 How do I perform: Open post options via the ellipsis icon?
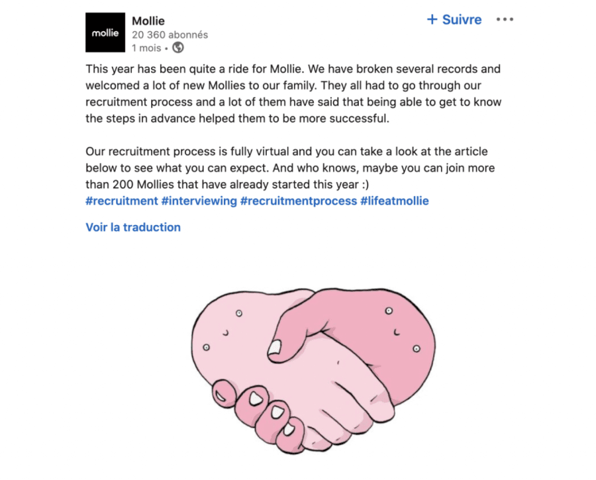pos(505,19)
